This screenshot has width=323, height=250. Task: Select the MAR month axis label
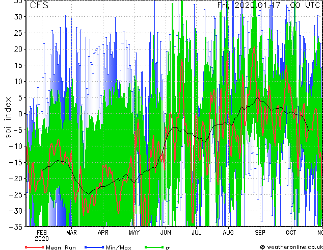pos(71,233)
